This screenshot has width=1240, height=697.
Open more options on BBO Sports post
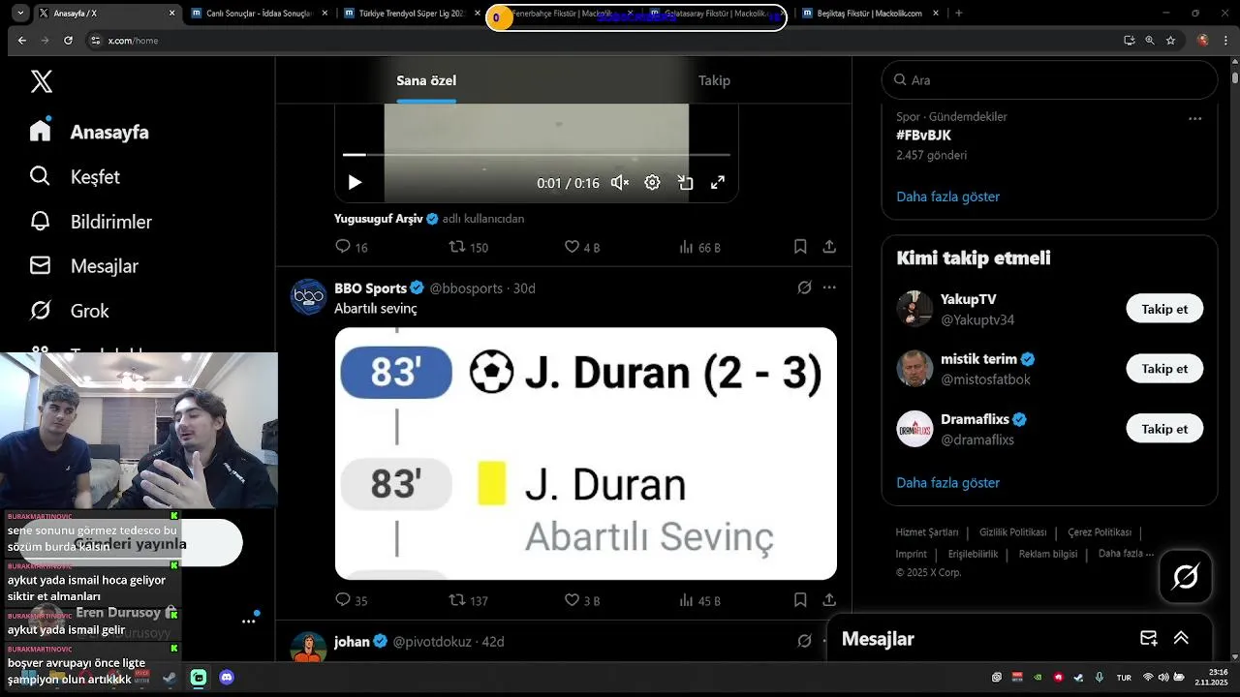[829, 288]
